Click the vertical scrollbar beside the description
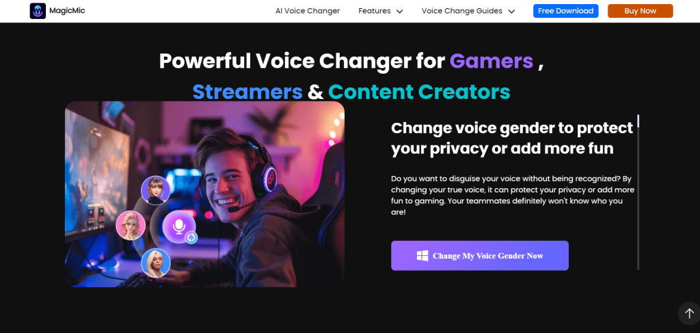Screen dimensions: 700x333 click(638, 192)
